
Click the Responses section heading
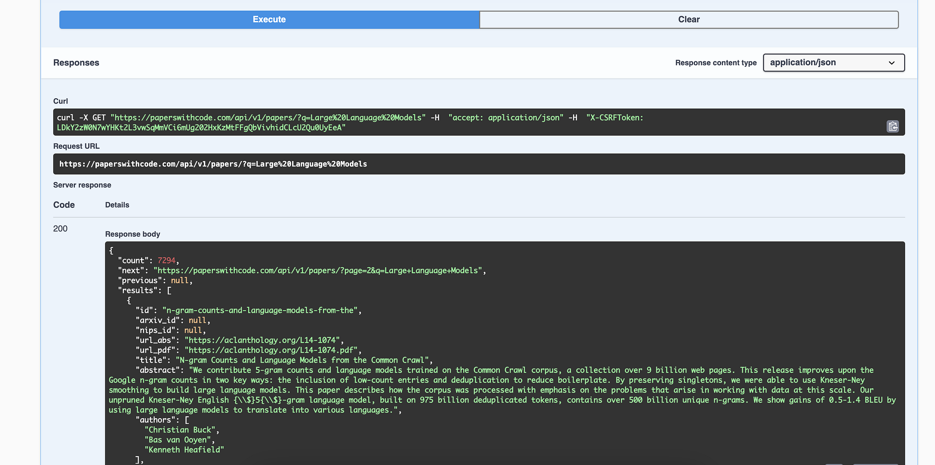[x=76, y=63]
